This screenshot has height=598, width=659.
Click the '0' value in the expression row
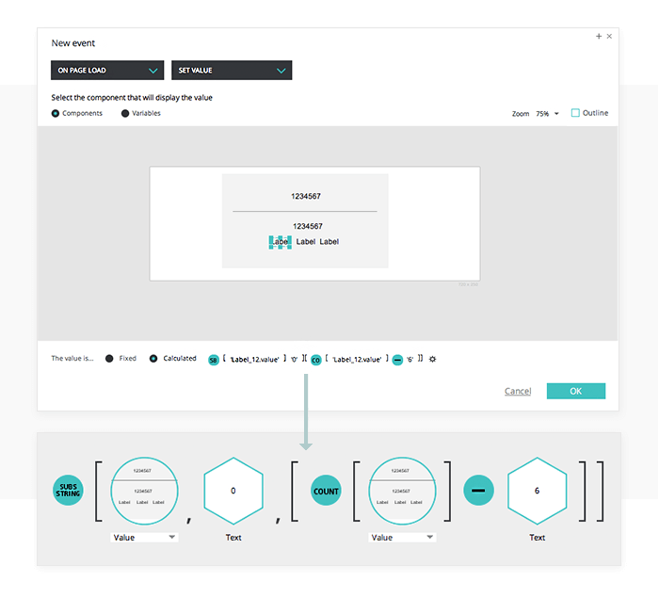tap(294, 360)
